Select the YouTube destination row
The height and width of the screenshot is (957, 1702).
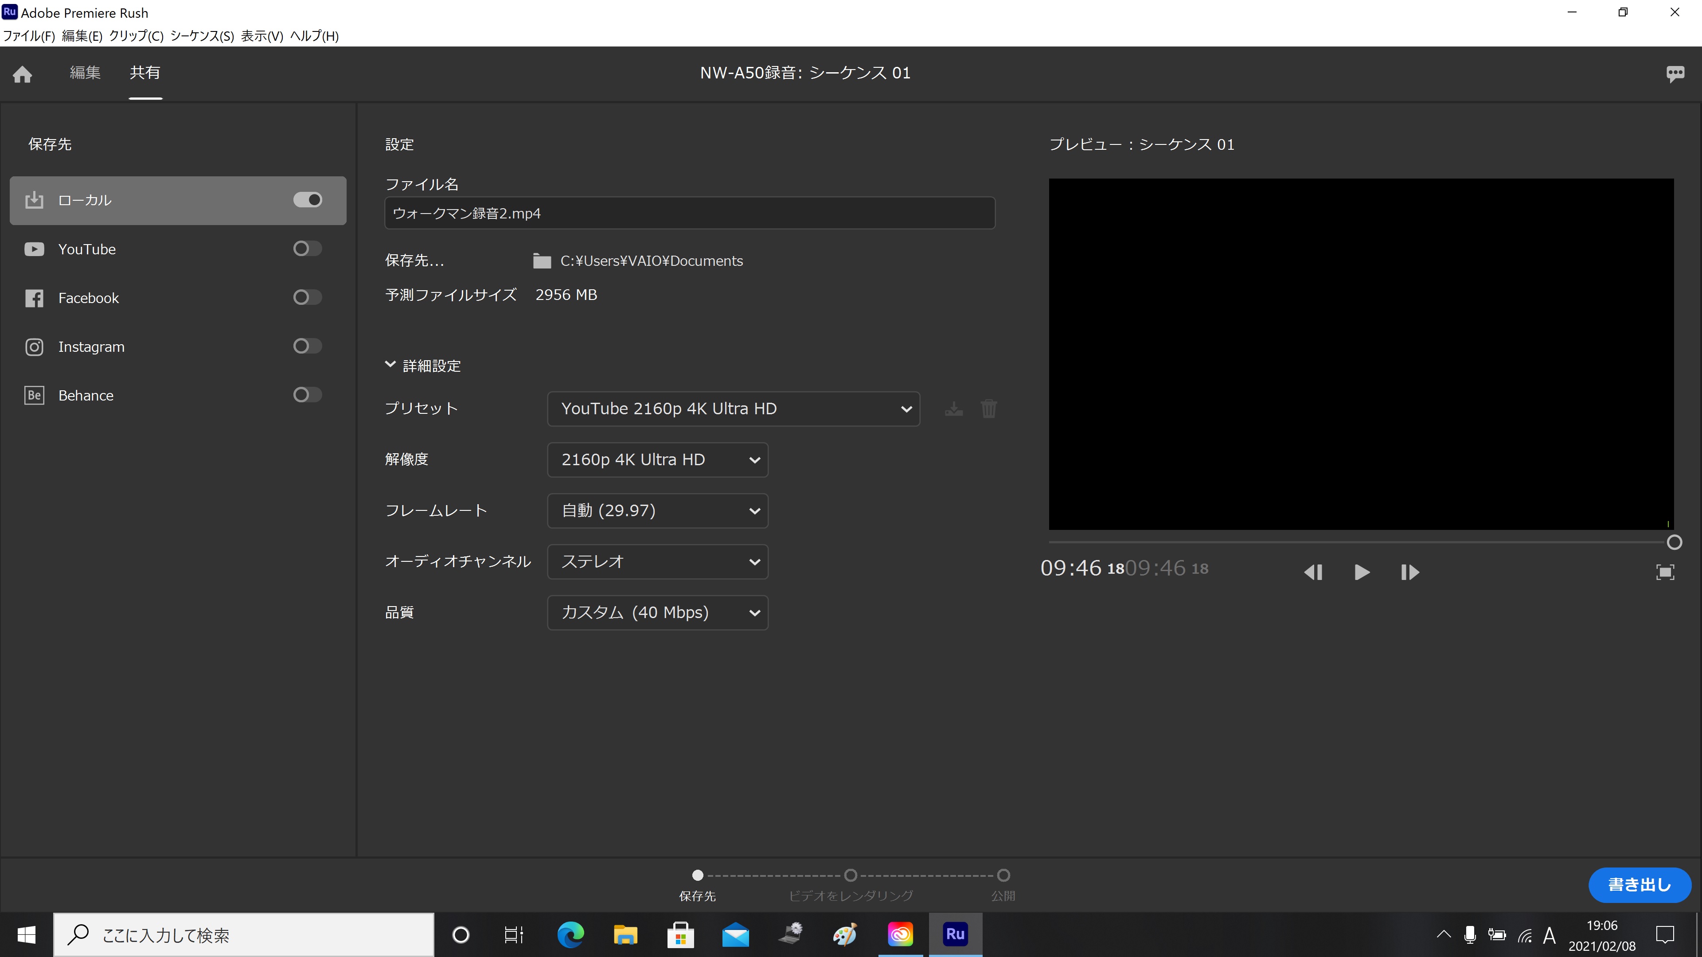tap(178, 249)
